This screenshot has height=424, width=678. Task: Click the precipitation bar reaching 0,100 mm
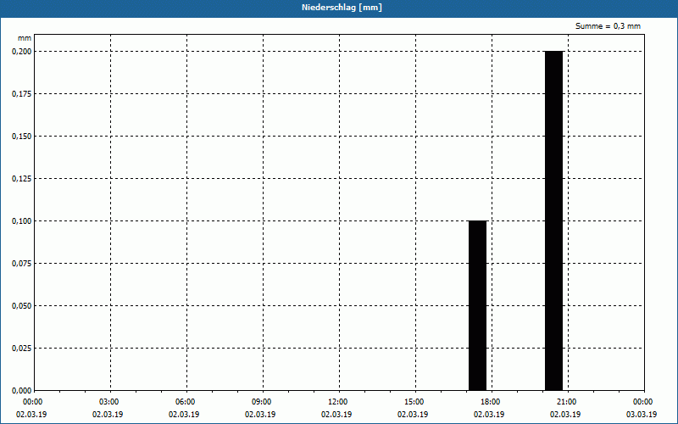(x=478, y=305)
